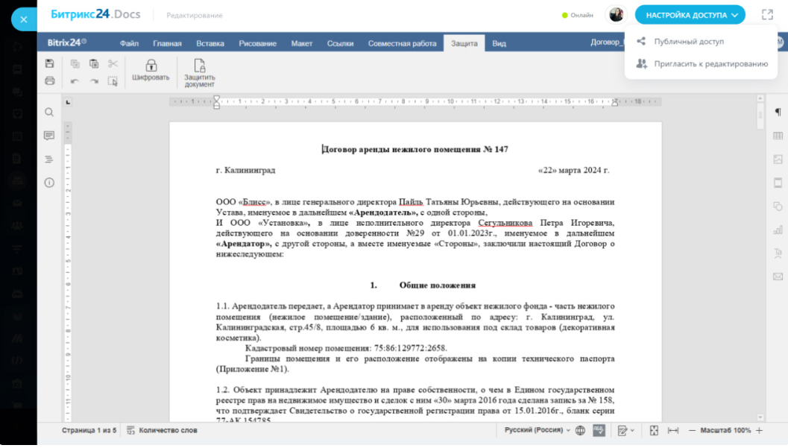Click the heading 'Общие положения'
This screenshot has width=788, height=448.
click(x=437, y=285)
